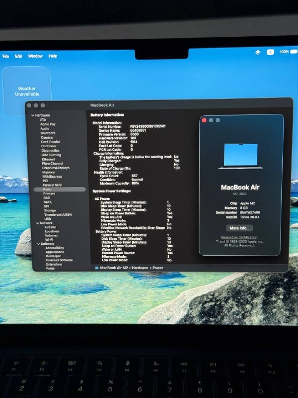Select Storage in the sidebar
298x398 pixels.
[50, 210]
